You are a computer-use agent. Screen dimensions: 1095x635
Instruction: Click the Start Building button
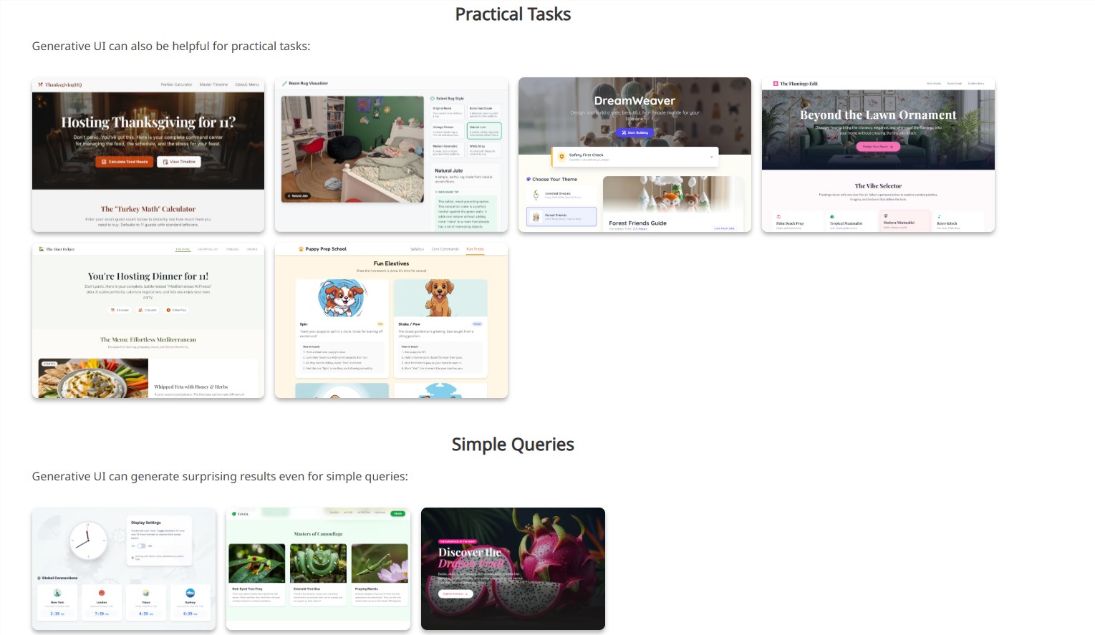(636, 132)
